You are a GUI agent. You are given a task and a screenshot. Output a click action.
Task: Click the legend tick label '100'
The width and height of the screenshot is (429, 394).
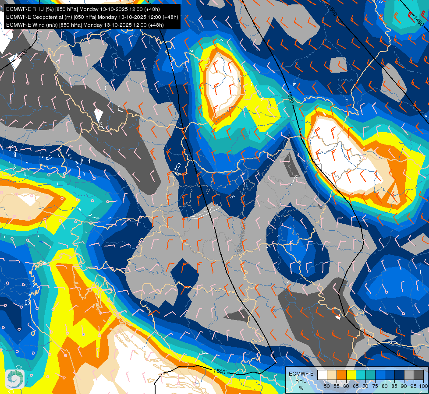(x=423, y=386)
